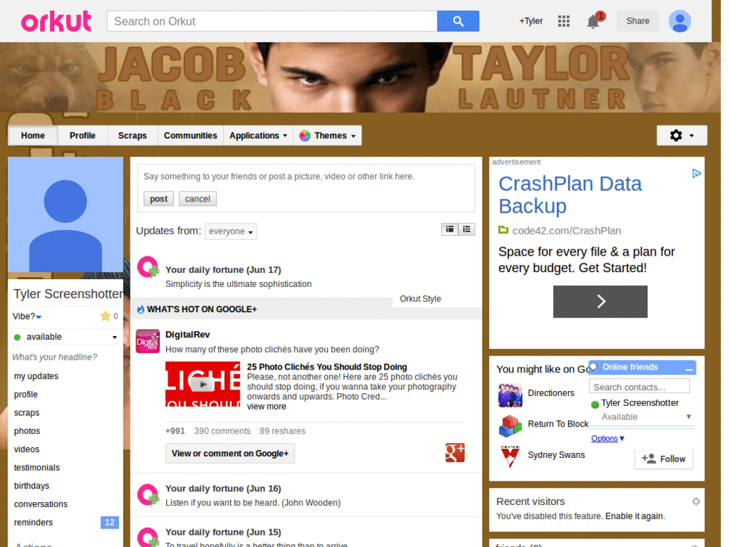Open the chat Options dropdown link

point(607,438)
